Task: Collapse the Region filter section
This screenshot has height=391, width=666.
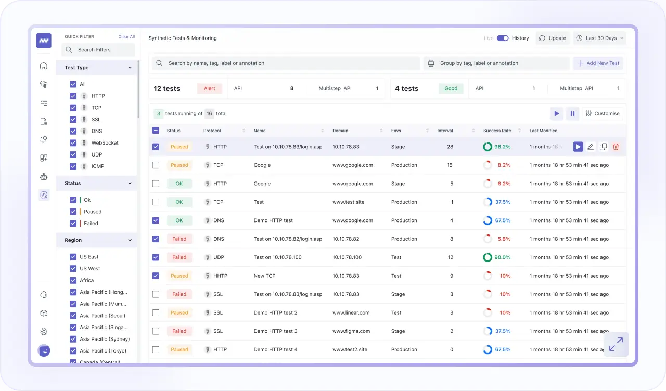Action: tap(130, 240)
